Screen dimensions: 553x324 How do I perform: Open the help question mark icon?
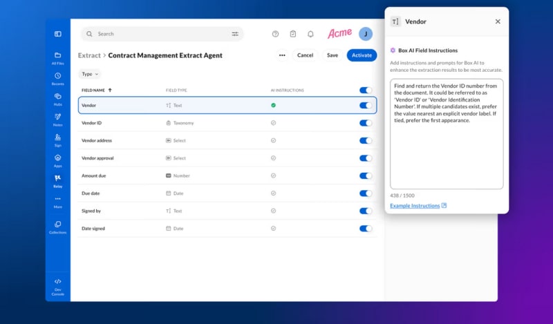pyautogui.click(x=275, y=34)
